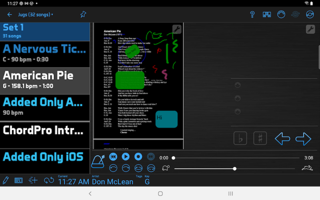Click the blue left arrow button
Image resolution: width=320 pixels, height=200 pixels.
pyautogui.click(x=282, y=139)
